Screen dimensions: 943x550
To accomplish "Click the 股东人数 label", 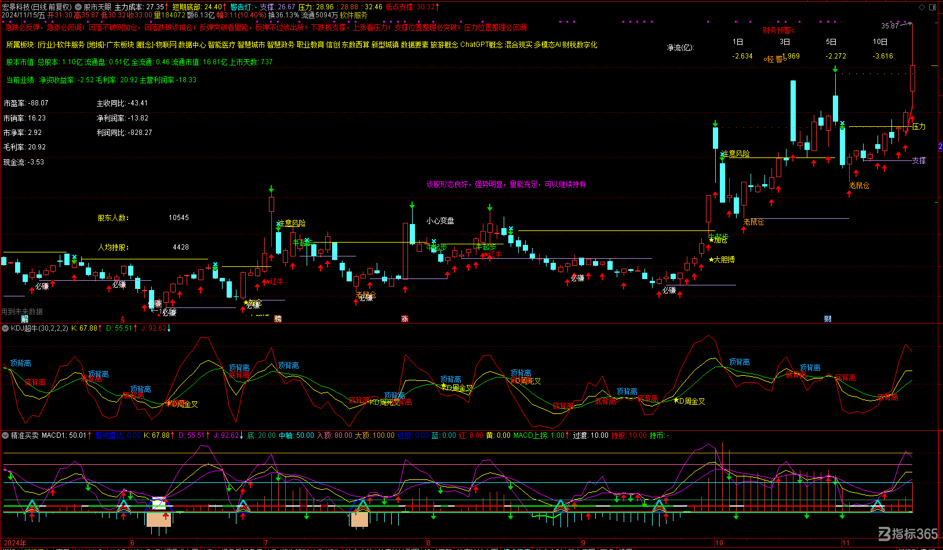I will 113,218.
